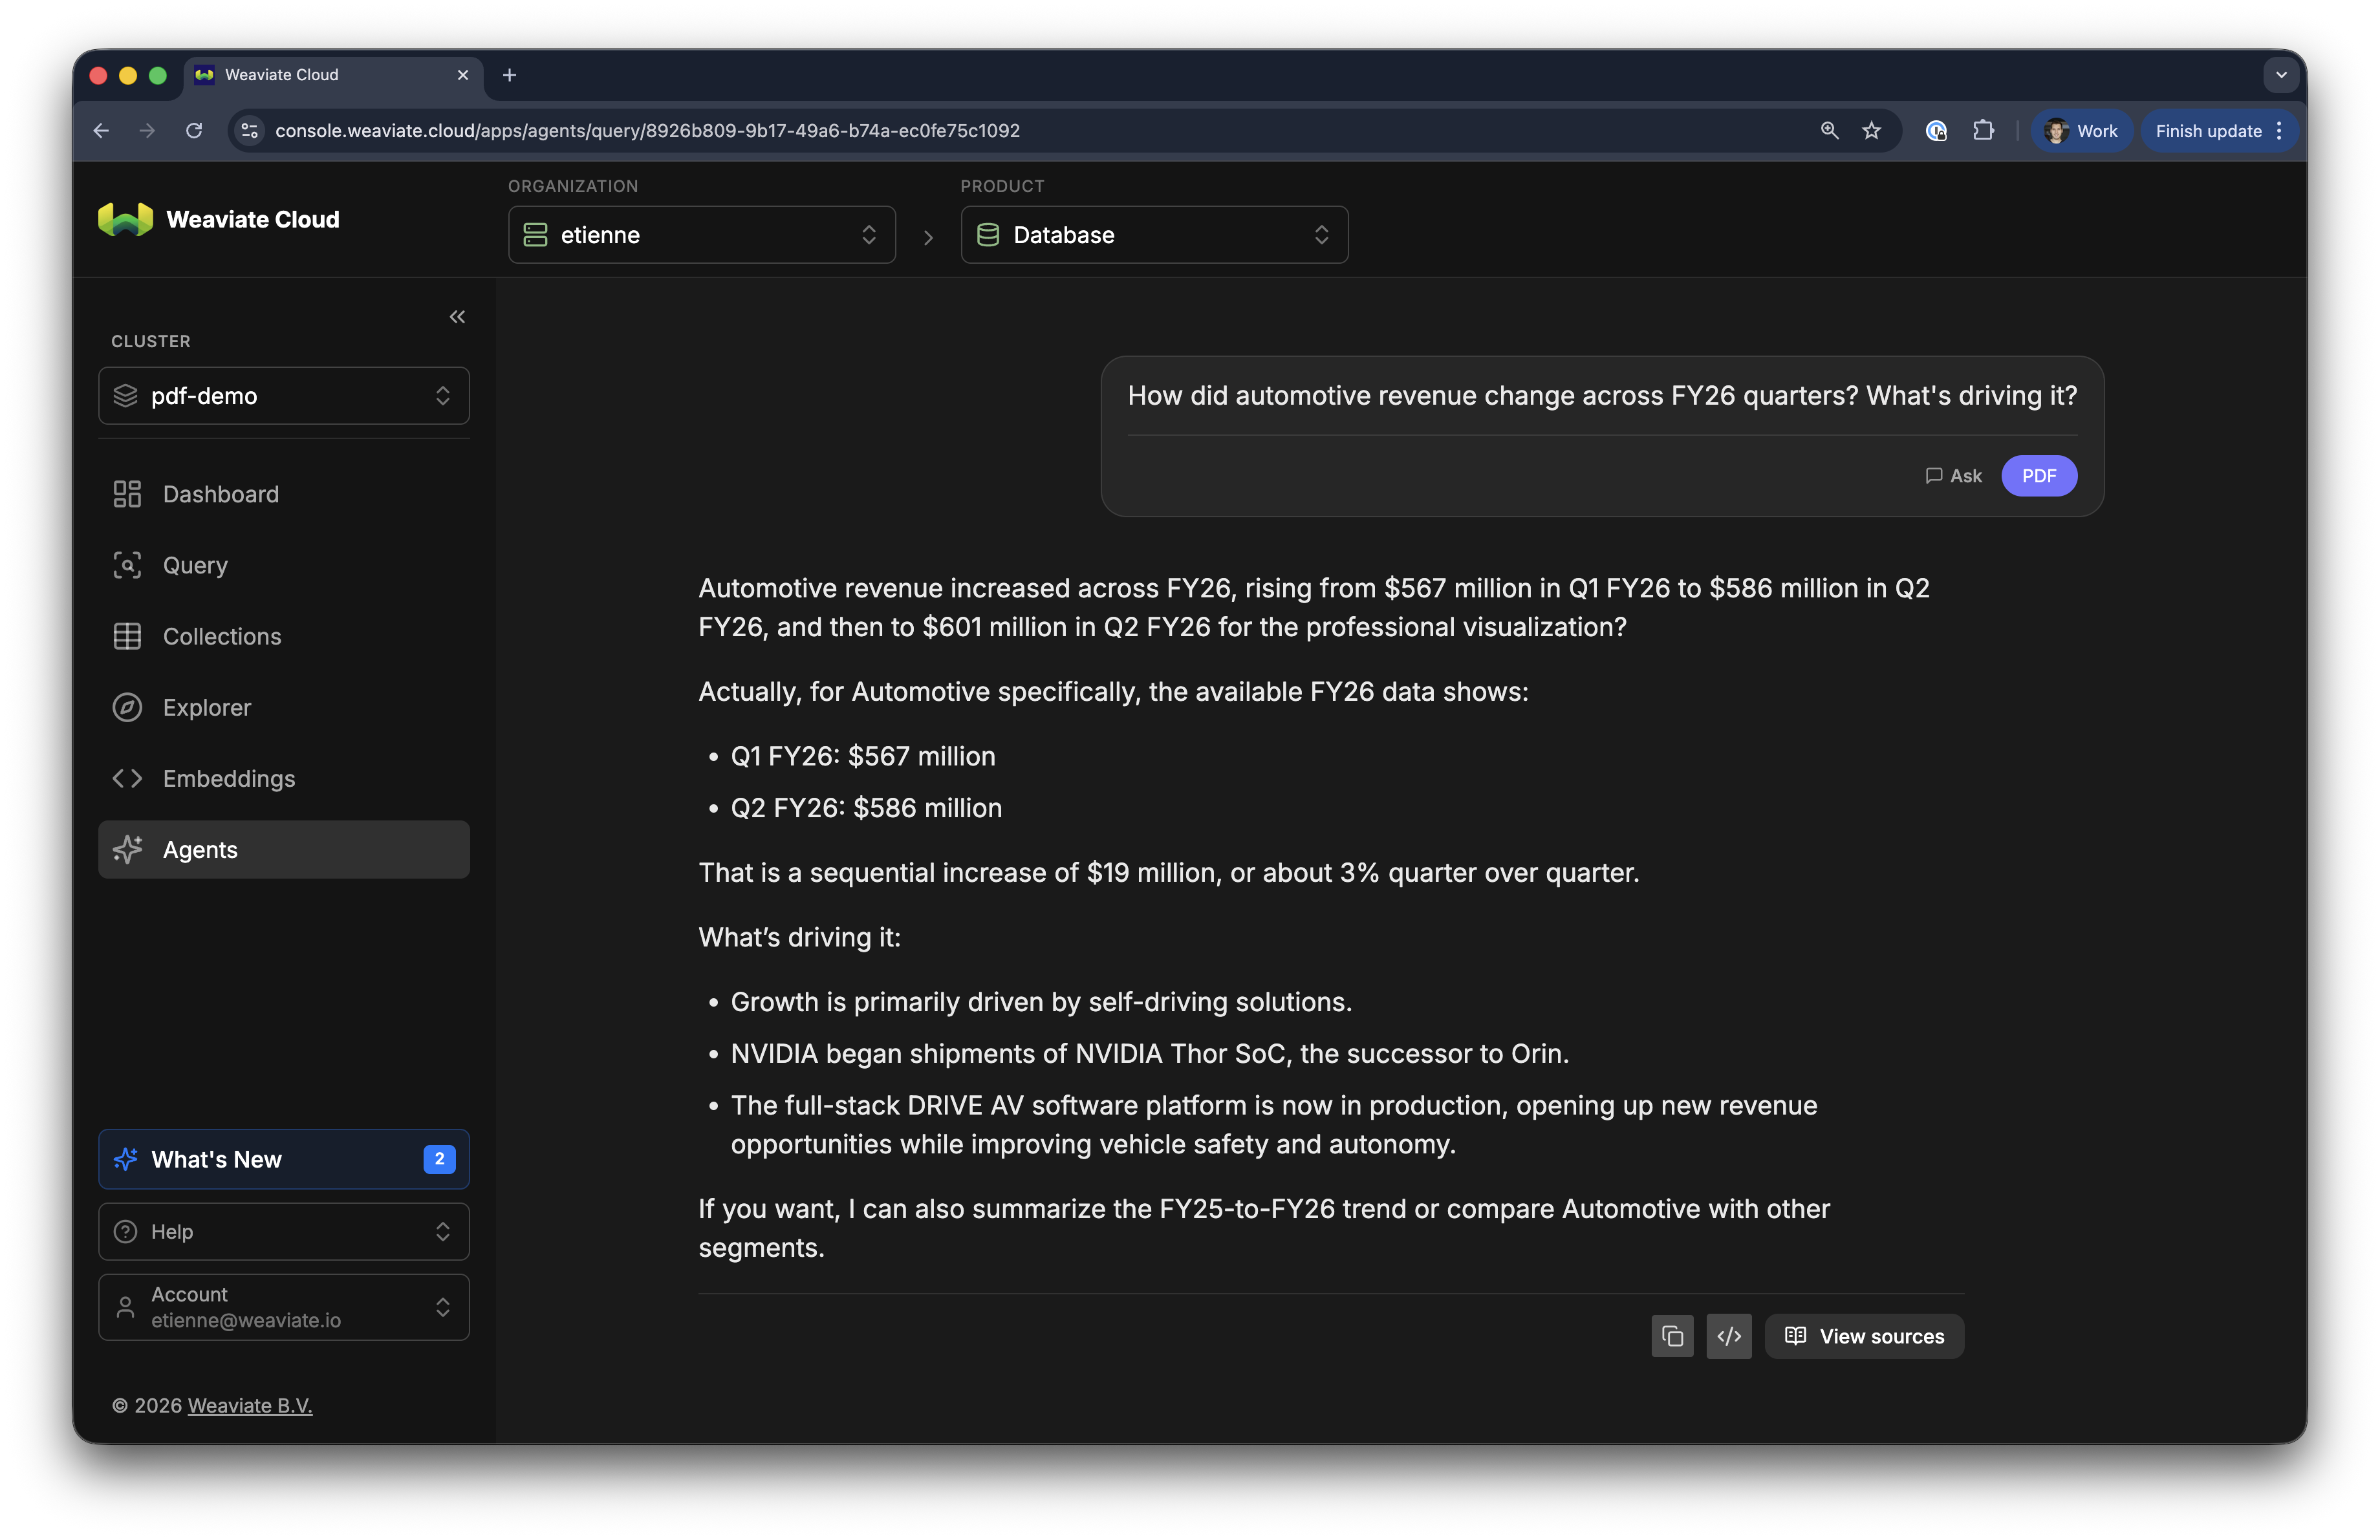The image size is (2380, 1540).
Task: Collapse the sidebar with double-chevron icon
Action: pyautogui.click(x=457, y=317)
